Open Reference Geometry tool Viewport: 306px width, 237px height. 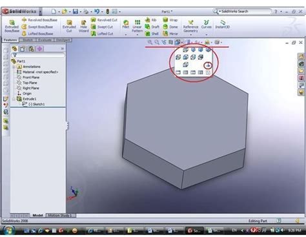coord(190,26)
